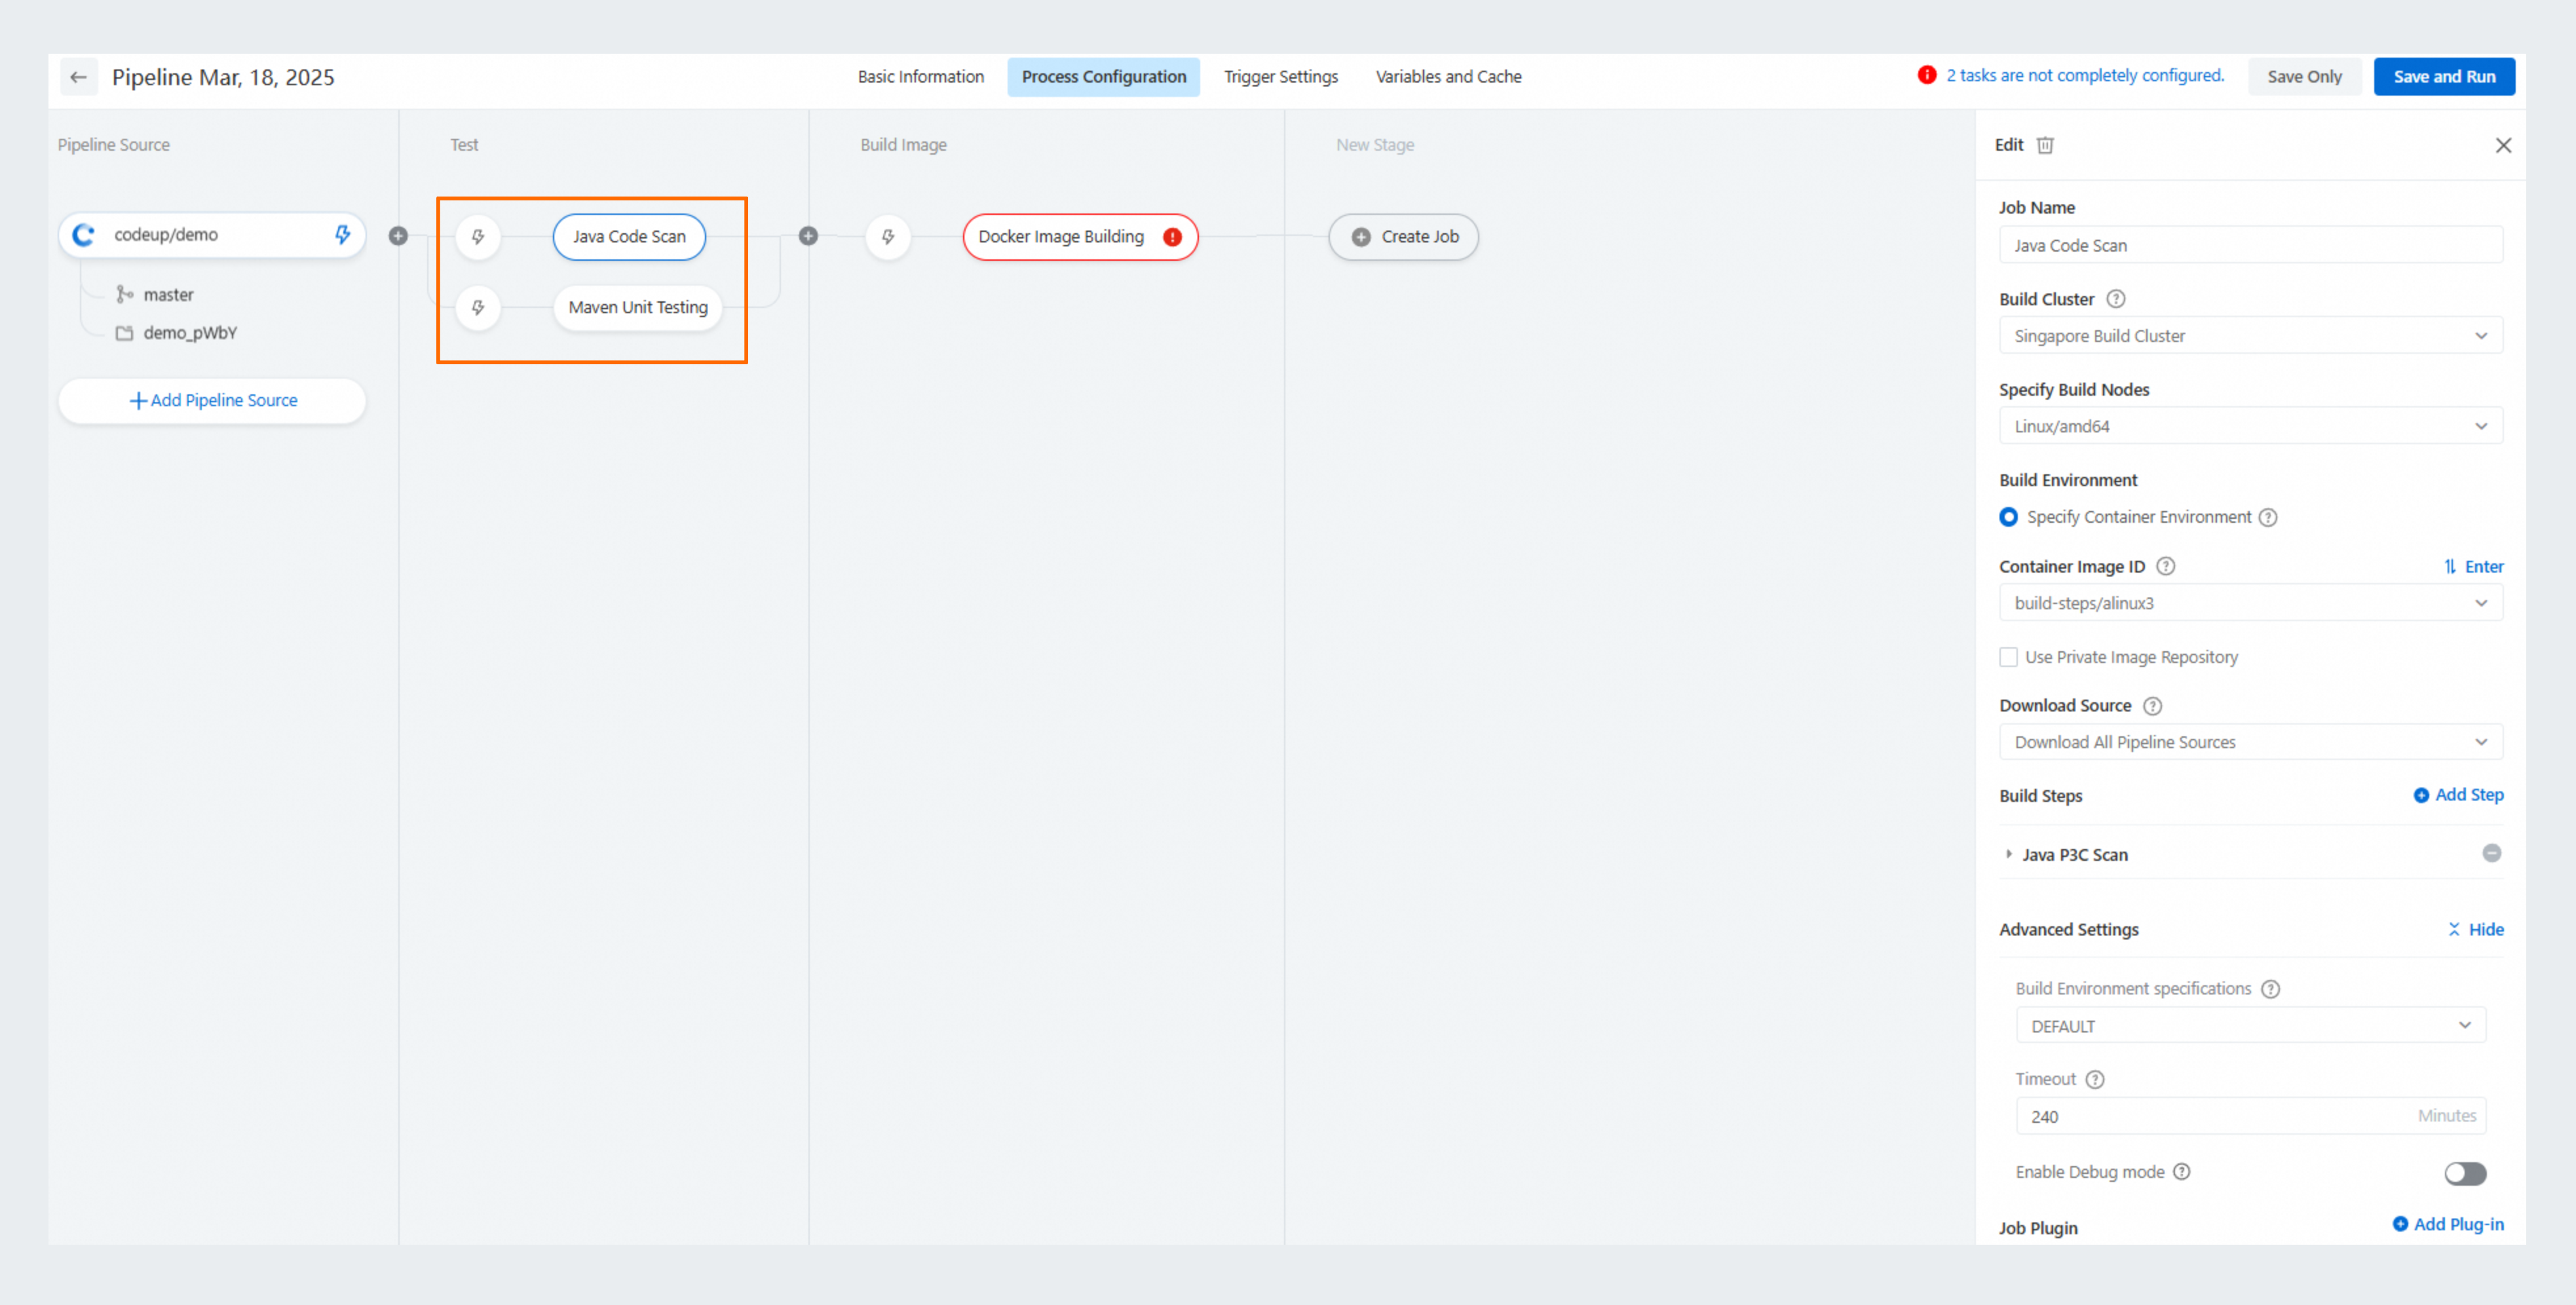The width and height of the screenshot is (2576, 1305).
Task: Open the Container Image ID dropdown
Action: tap(2250, 603)
